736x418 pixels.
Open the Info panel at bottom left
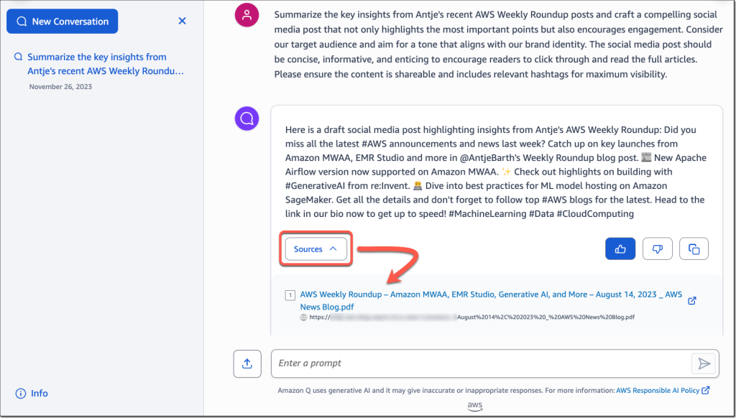[x=30, y=393]
